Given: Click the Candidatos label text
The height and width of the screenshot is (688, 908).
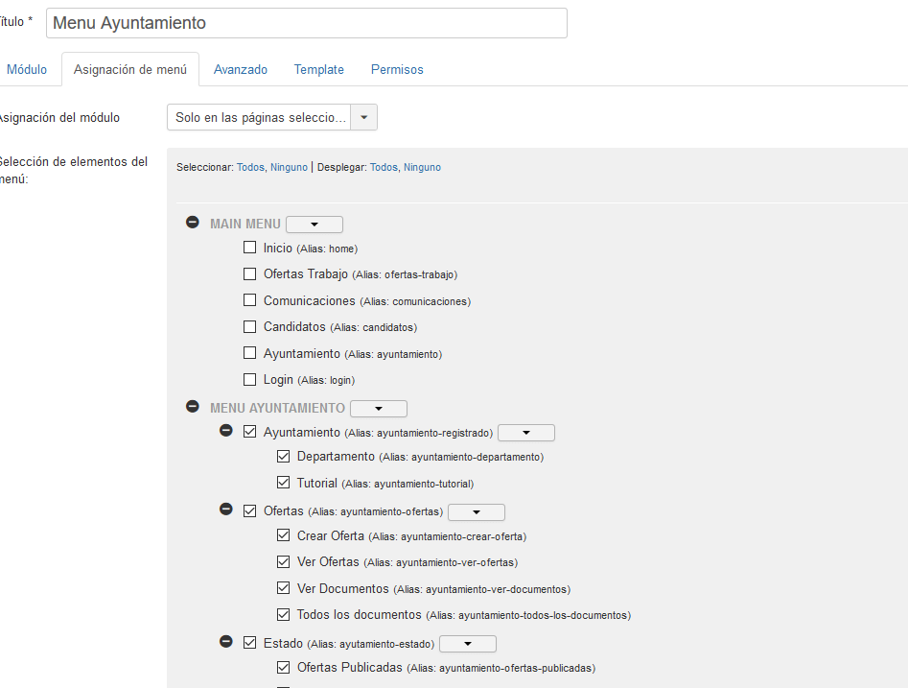Looking at the screenshot, I should click(294, 327).
